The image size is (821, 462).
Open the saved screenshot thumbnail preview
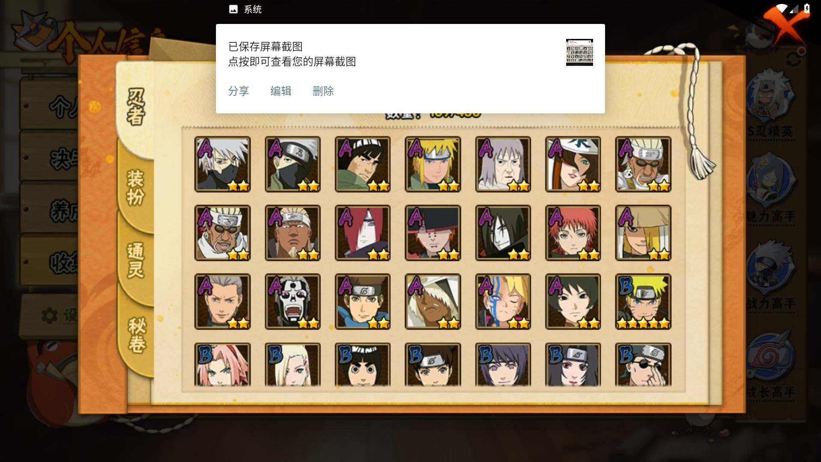(x=579, y=52)
